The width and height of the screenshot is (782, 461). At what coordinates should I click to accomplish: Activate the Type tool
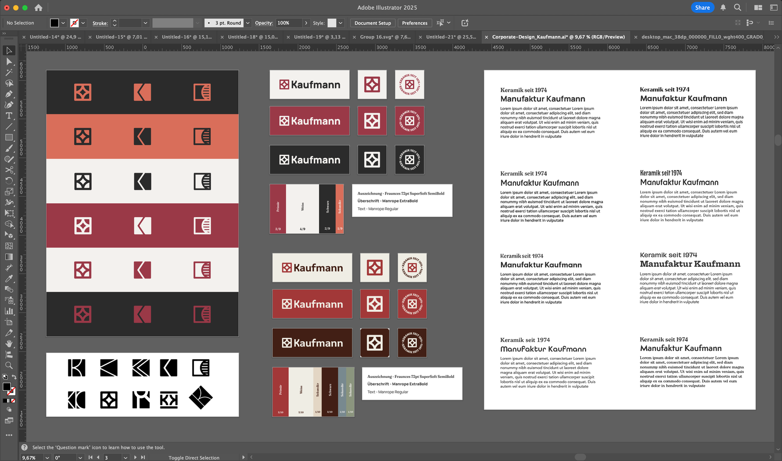pos(9,116)
